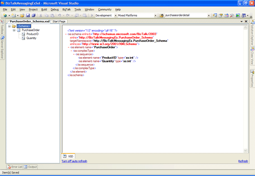This screenshot has height=176, width=255.
Task: Click XSD pane scroll down arrow
Action: 246,151
